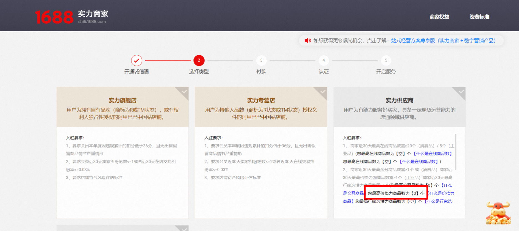Click step 3 circle for 付款
The width and height of the screenshot is (519, 231).
[x=261, y=60]
